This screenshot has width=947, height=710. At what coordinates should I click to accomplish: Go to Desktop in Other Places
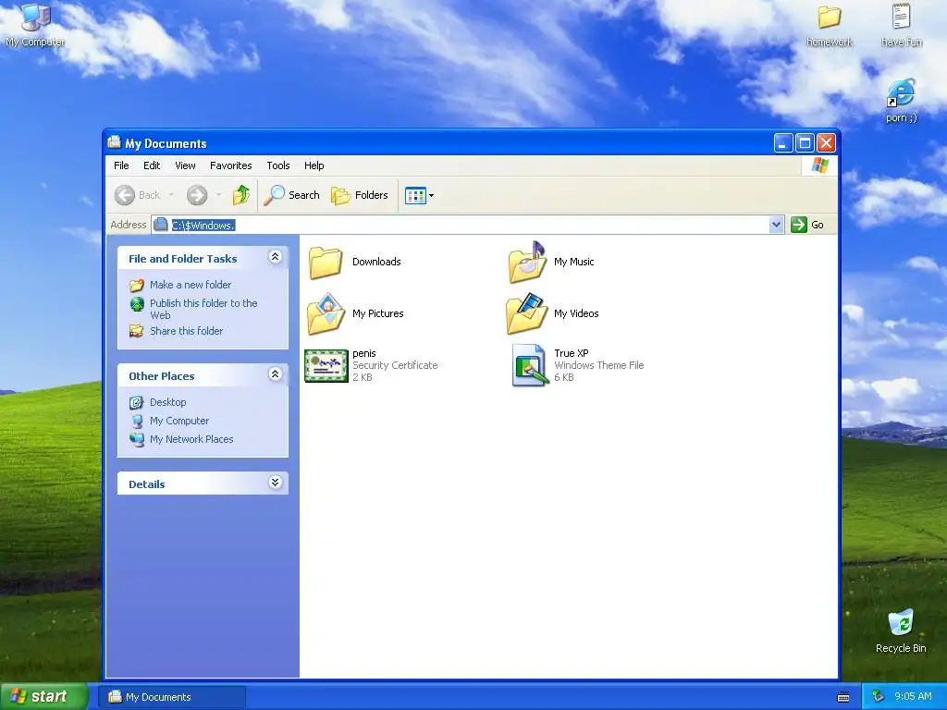point(168,402)
